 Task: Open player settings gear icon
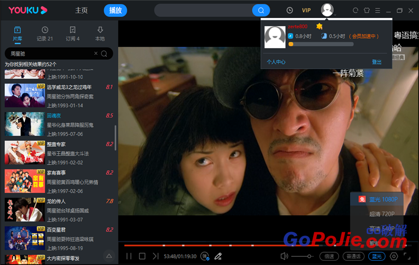[394, 257]
